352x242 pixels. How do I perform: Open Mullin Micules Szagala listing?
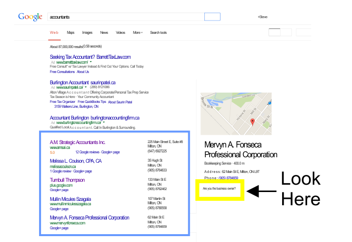click(x=70, y=199)
